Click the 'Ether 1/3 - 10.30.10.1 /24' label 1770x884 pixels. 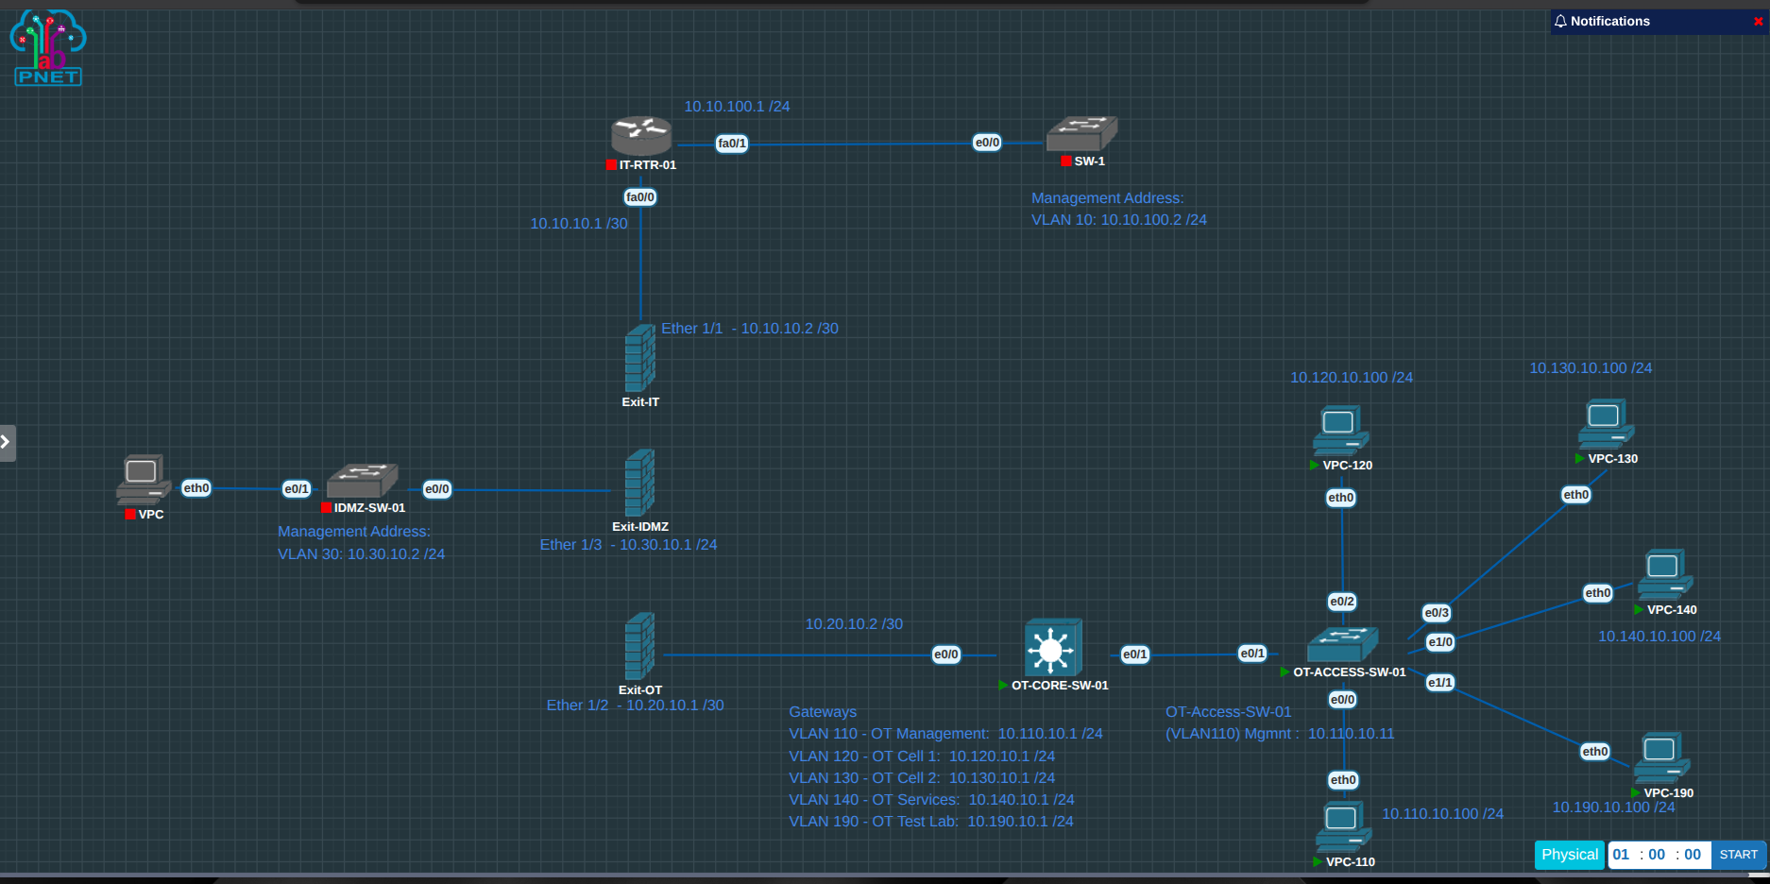point(628,545)
